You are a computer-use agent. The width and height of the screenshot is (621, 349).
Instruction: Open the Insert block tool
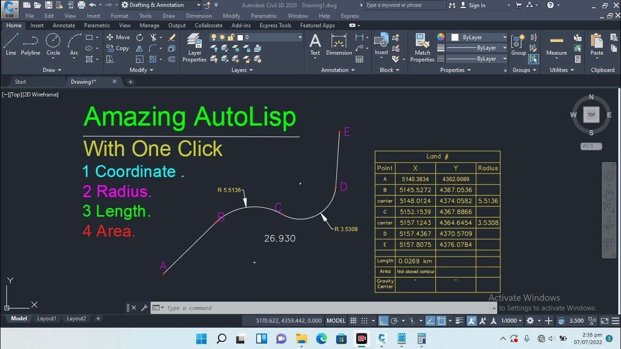click(381, 45)
